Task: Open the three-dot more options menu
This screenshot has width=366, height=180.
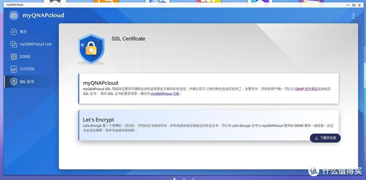Action: (x=353, y=15)
